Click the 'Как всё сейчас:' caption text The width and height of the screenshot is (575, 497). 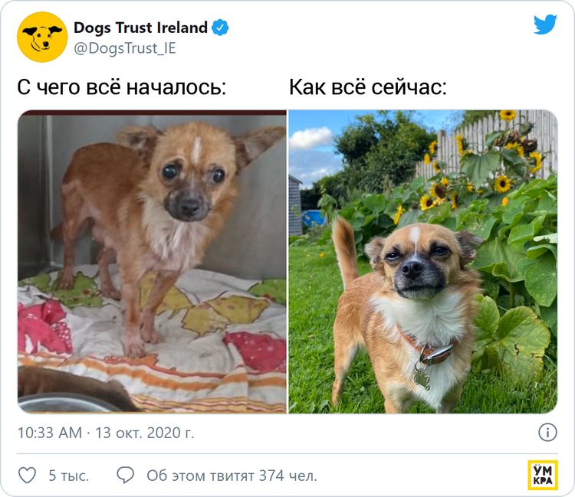click(x=368, y=87)
